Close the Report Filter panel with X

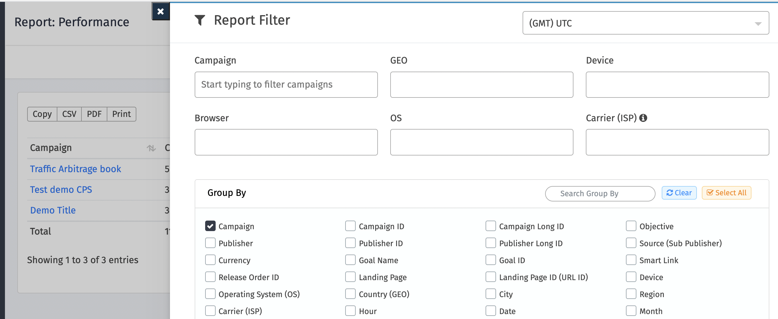pos(160,12)
